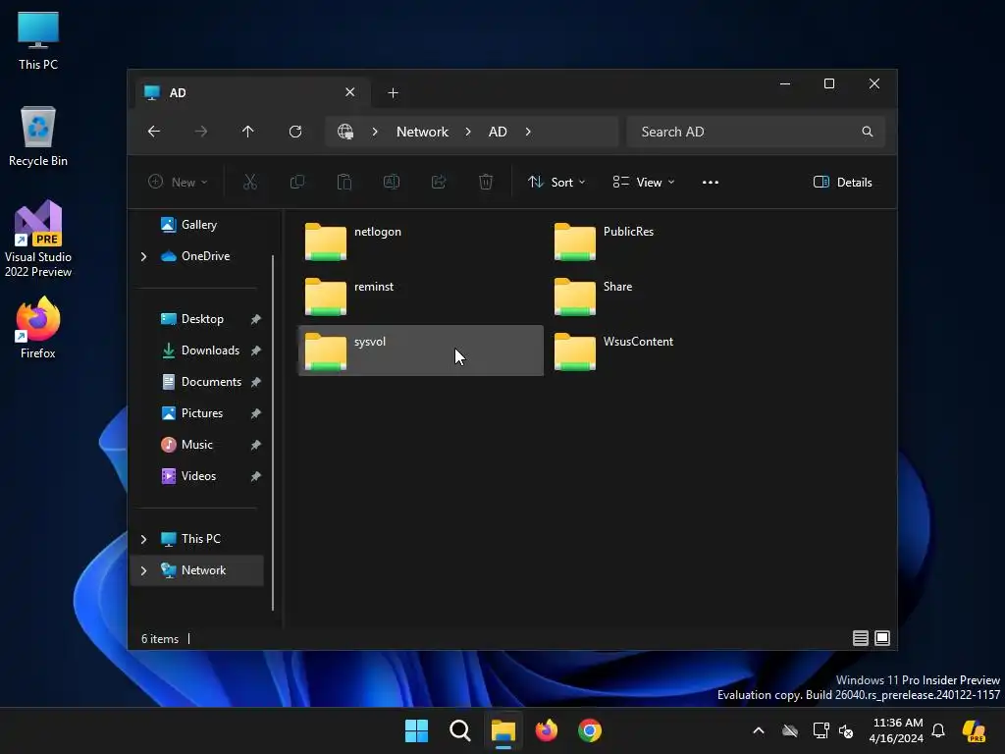Click the Copy toolbar icon
The height and width of the screenshot is (754, 1005).
pos(297,182)
